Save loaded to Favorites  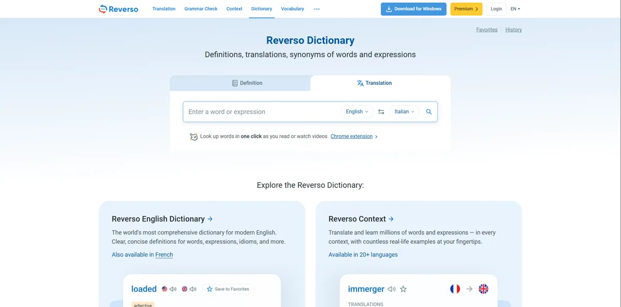tap(228, 289)
